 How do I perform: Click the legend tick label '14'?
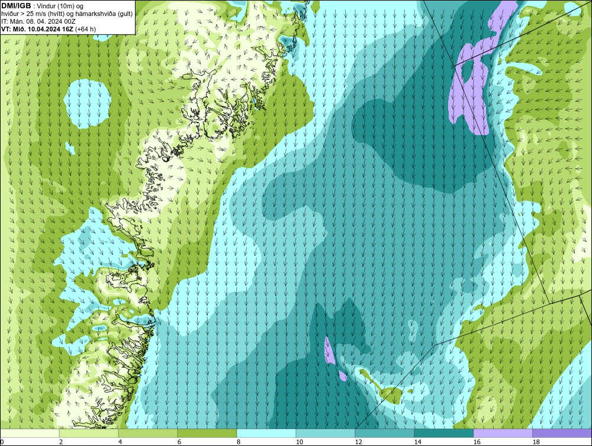point(417,442)
